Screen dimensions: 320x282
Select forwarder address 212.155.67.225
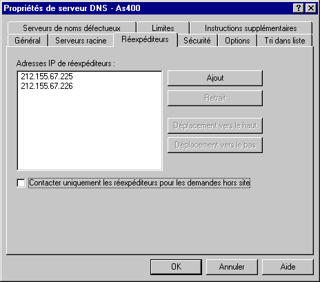coord(47,77)
